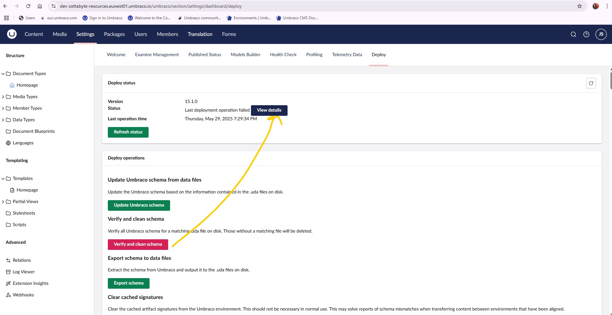Click the Umbraco logo icon

point(12,34)
